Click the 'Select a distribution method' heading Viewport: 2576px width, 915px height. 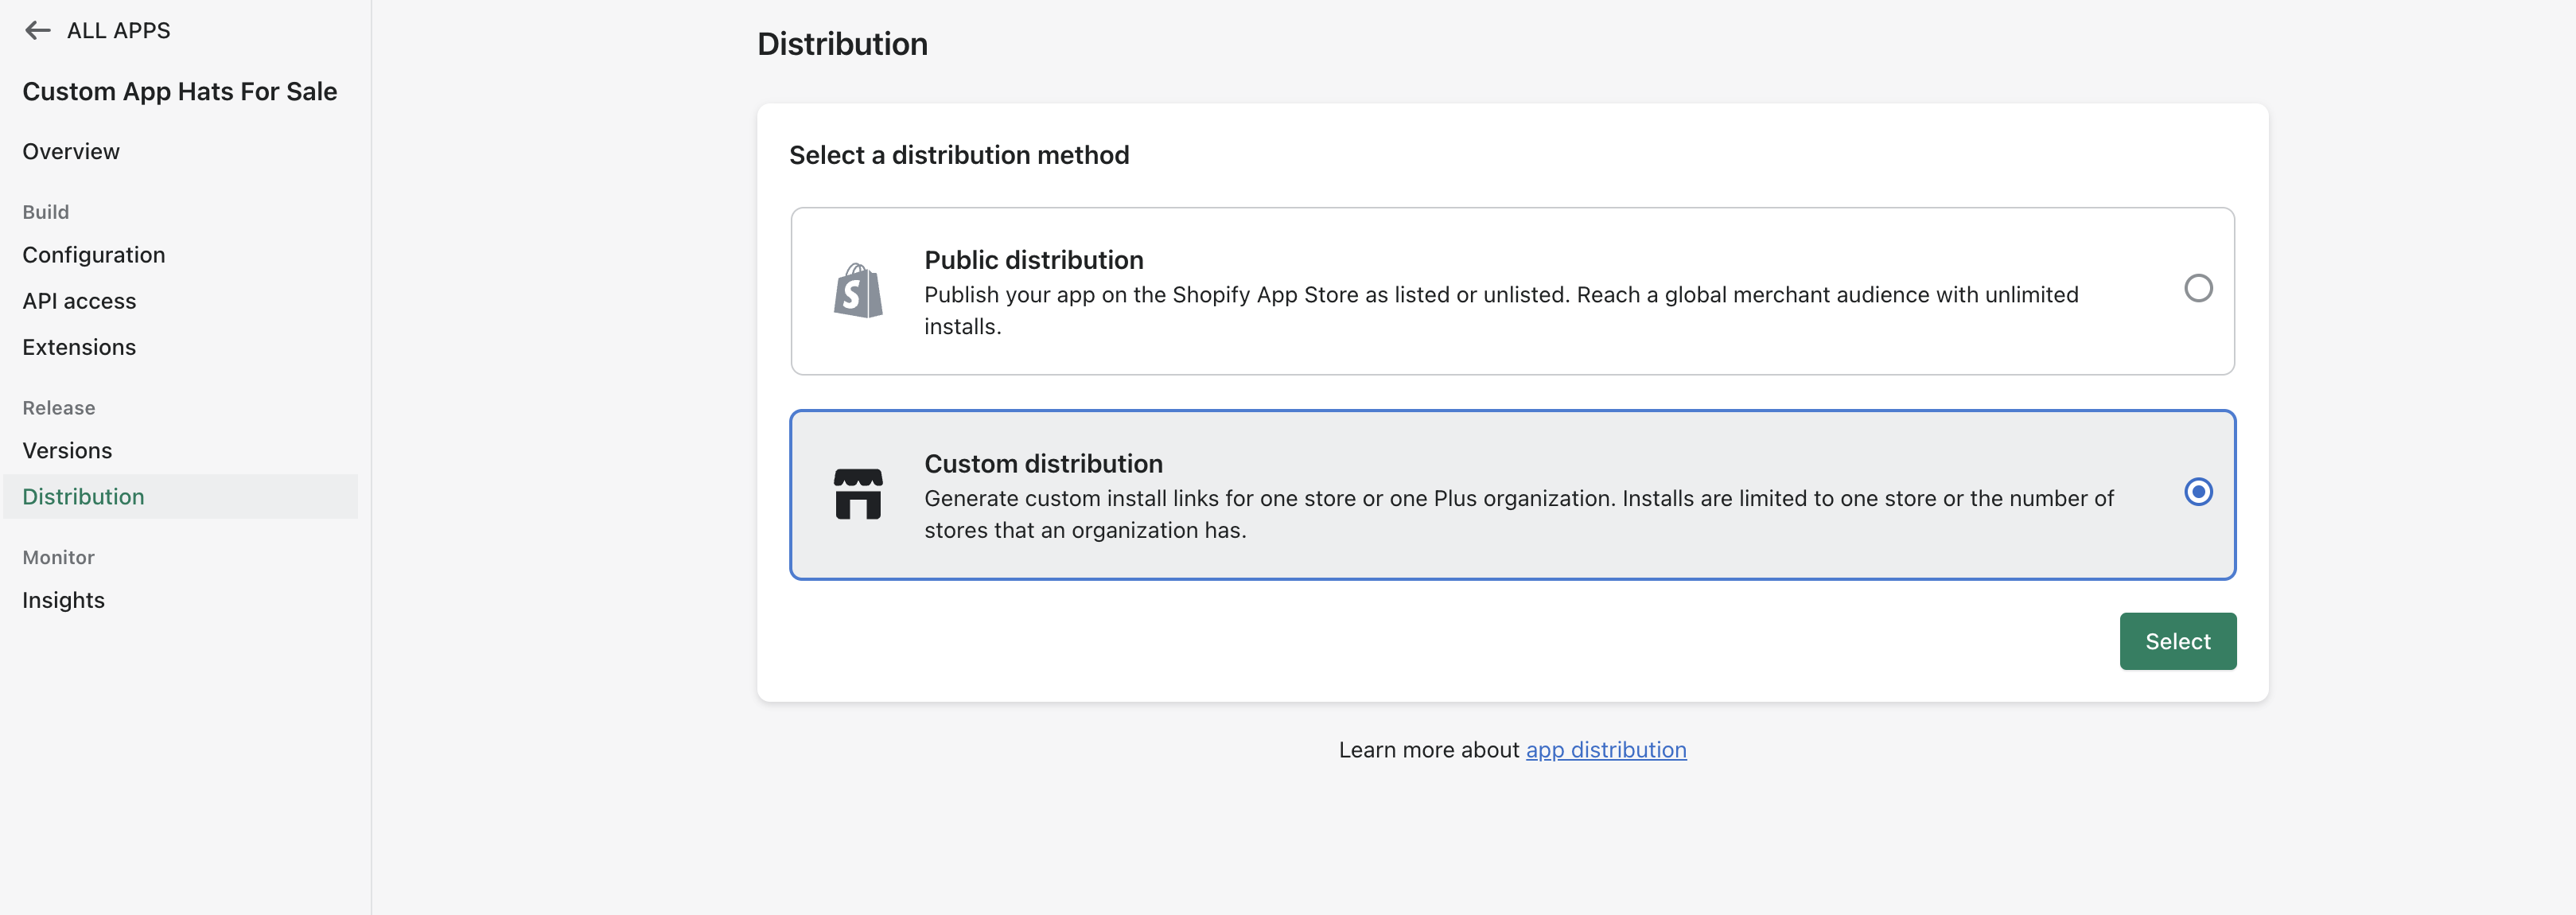959,155
